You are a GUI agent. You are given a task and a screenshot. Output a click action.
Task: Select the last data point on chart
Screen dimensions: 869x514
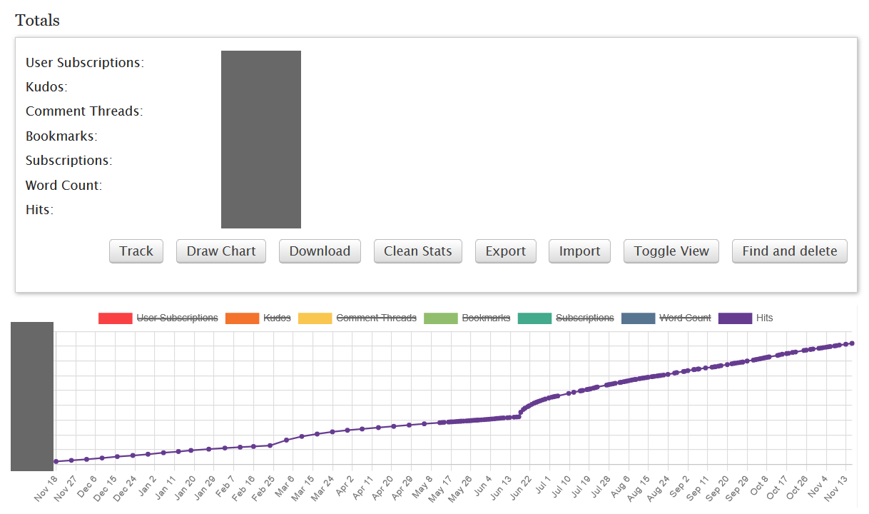point(852,343)
